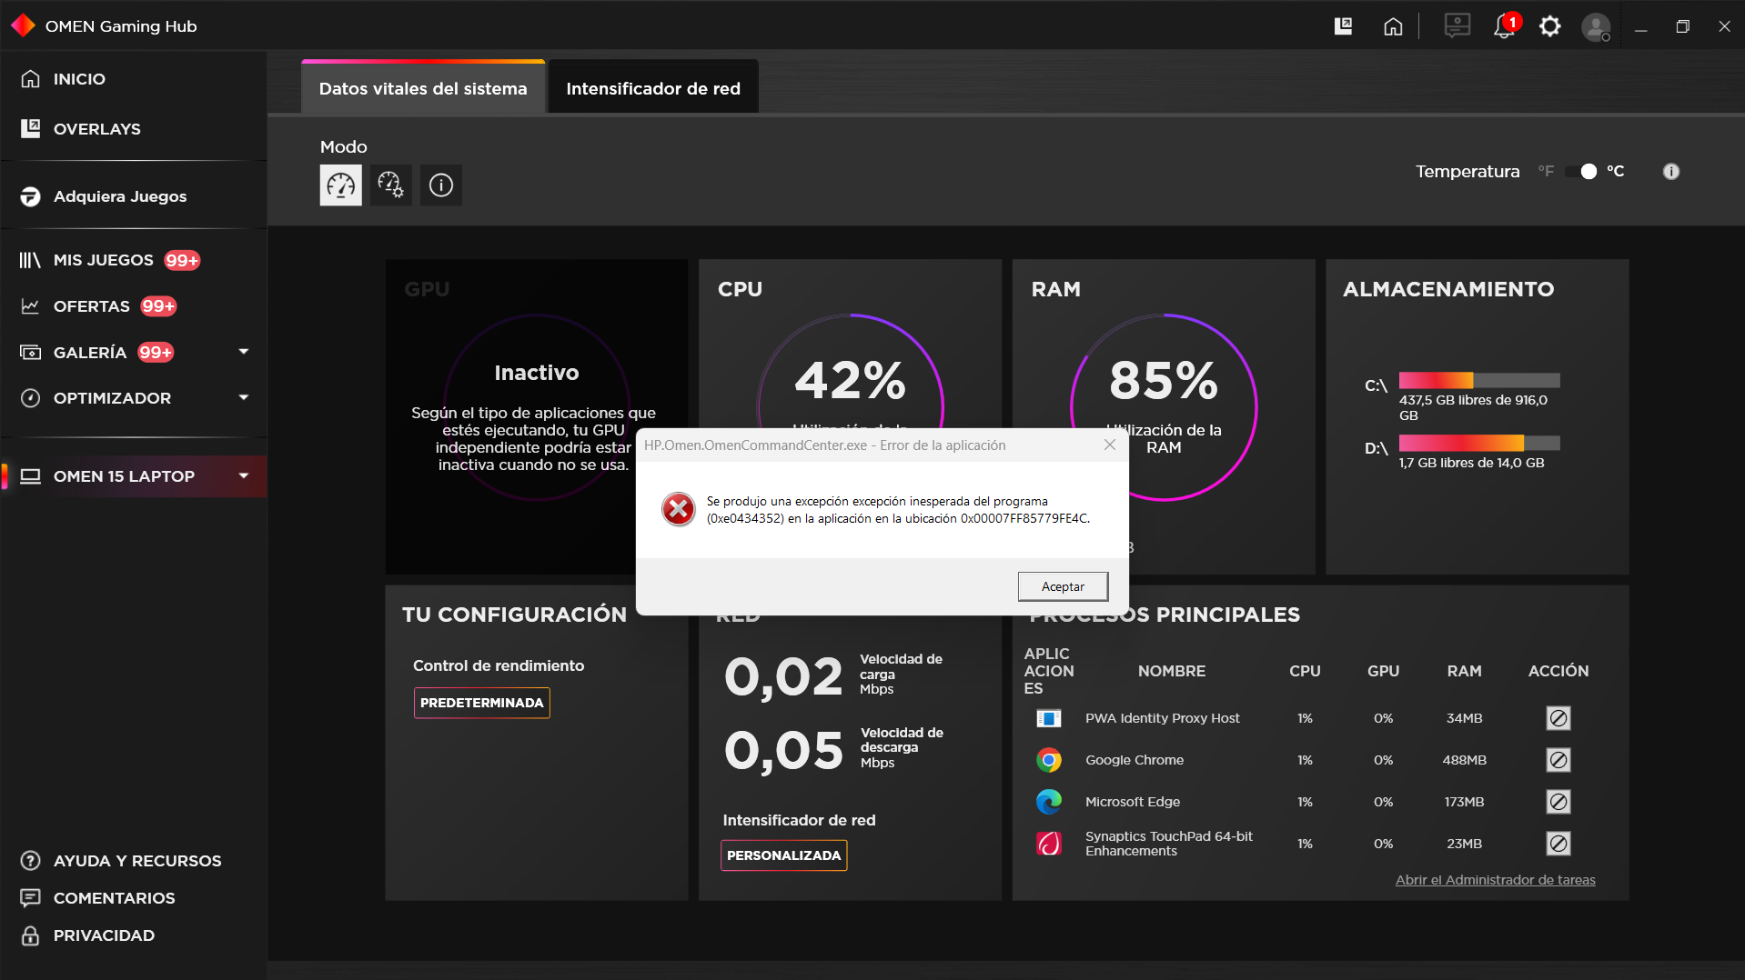Click the info icon under Modo
1745x980 pixels.
coord(441,185)
